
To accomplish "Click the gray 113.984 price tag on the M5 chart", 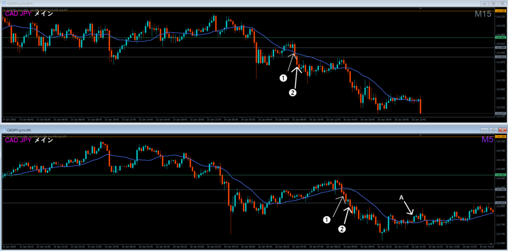I will tap(501, 190).
